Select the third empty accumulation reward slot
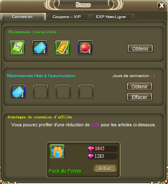The height and width of the screenshot is (184, 168). pyautogui.click(x=63, y=92)
